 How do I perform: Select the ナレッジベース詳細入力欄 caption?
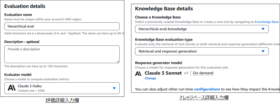[204, 98]
